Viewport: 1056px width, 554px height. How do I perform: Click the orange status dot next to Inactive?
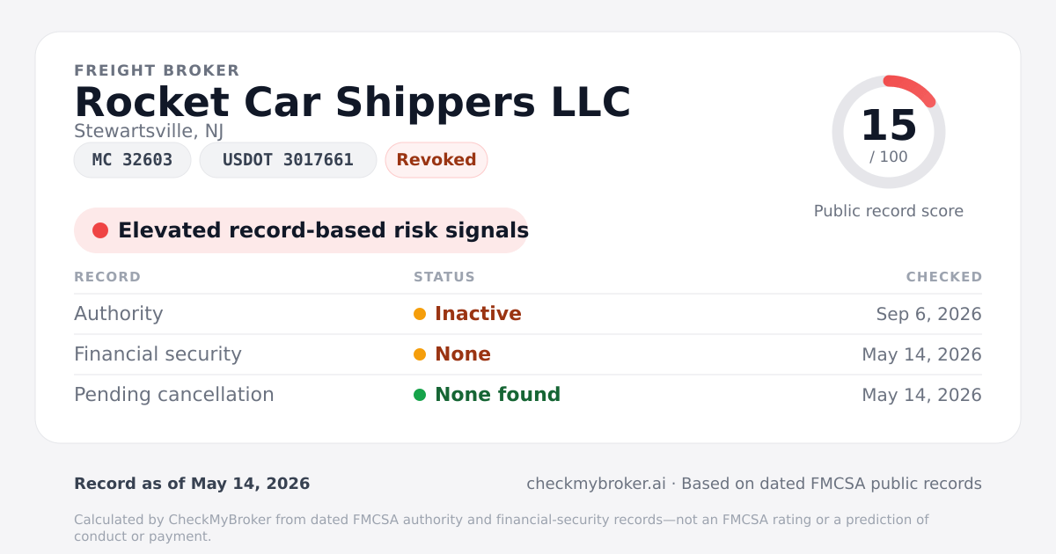pos(420,314)
